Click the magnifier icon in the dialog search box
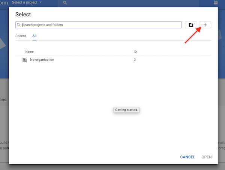This screenshot has width=225, height=170. coord(19,25)
